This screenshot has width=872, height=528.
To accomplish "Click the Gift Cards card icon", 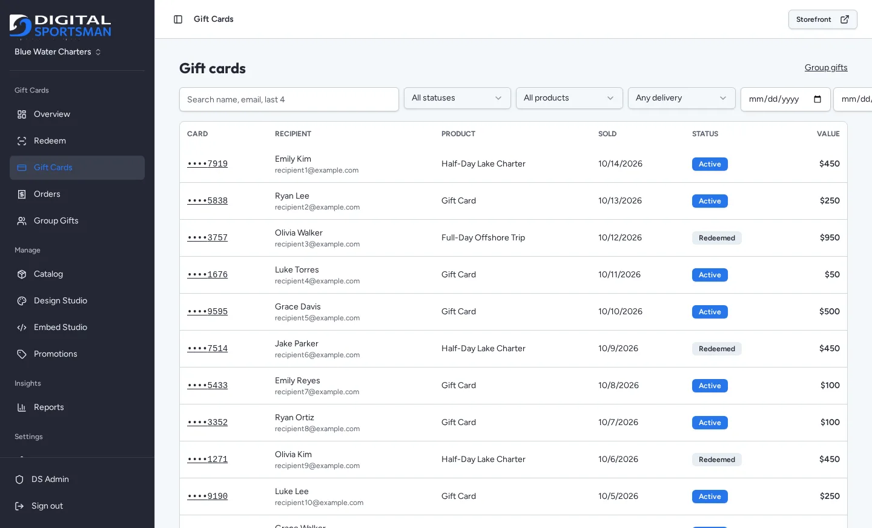I will coord(22,168).
